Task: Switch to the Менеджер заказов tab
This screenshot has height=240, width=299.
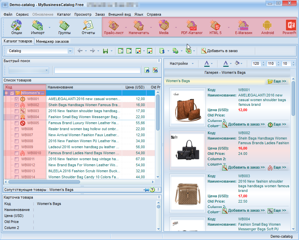Action: (x=52, y=41)
